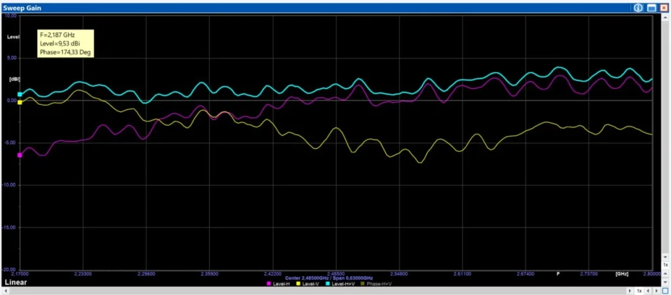Open the info icon in Sweep Gain title bar
The image size is (671, 295).
638,8
